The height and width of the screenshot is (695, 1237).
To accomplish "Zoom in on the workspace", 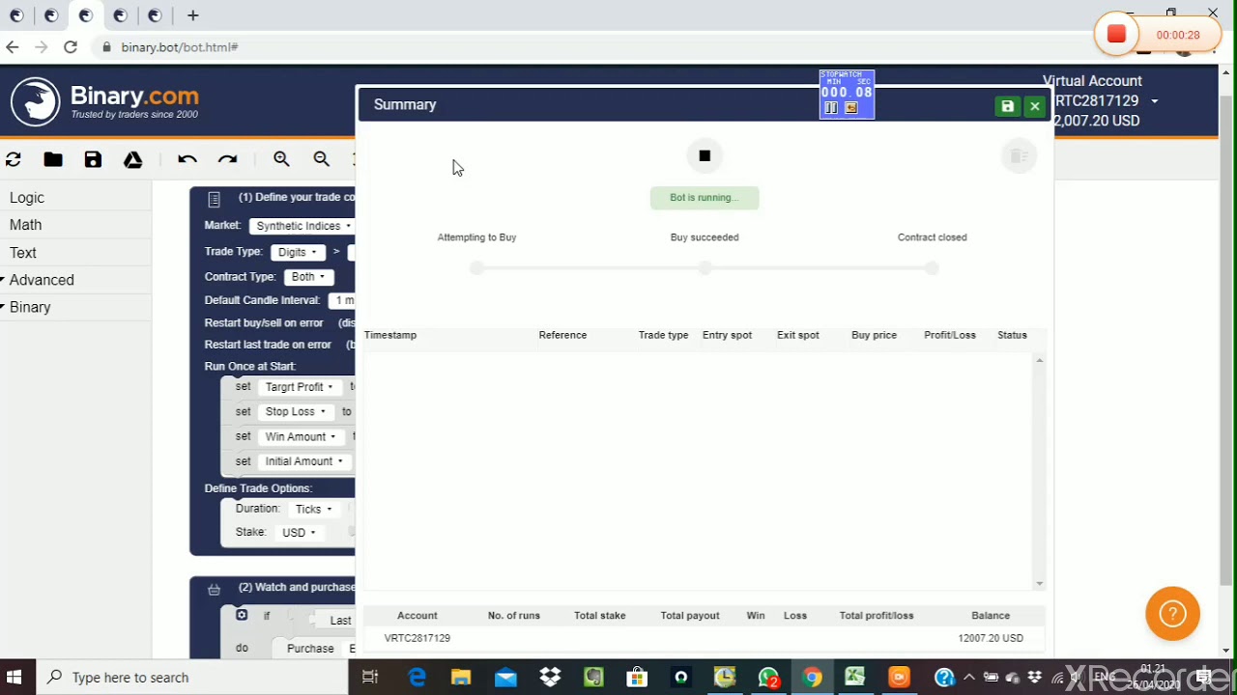I will coord(281,160).
